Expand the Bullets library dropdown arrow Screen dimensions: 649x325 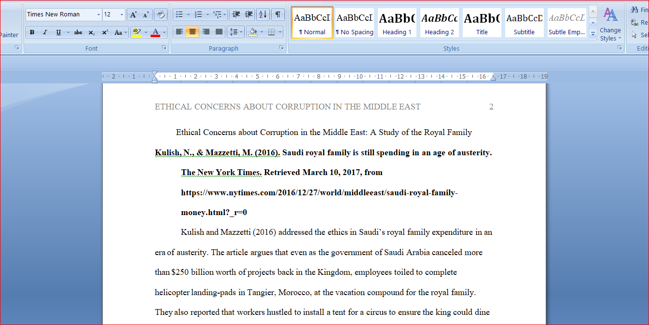188,14
